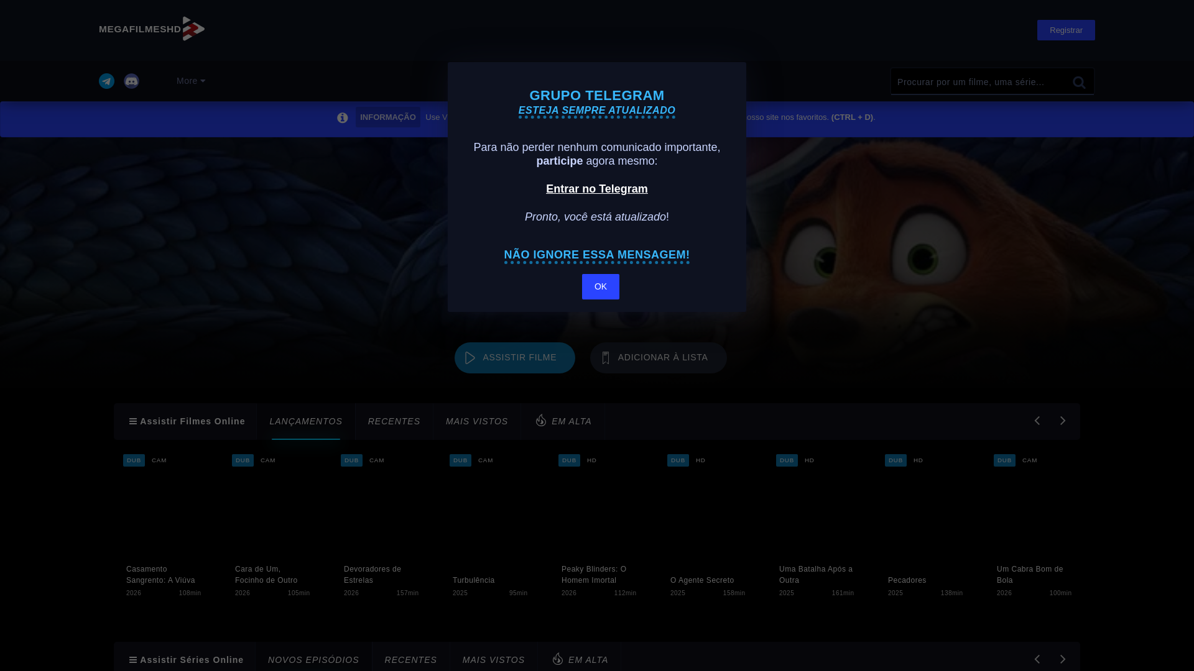The height and width of the screenshot is (671, 1194).
Task: Select the EM ALTA films tab
Action: pos(563,421)
